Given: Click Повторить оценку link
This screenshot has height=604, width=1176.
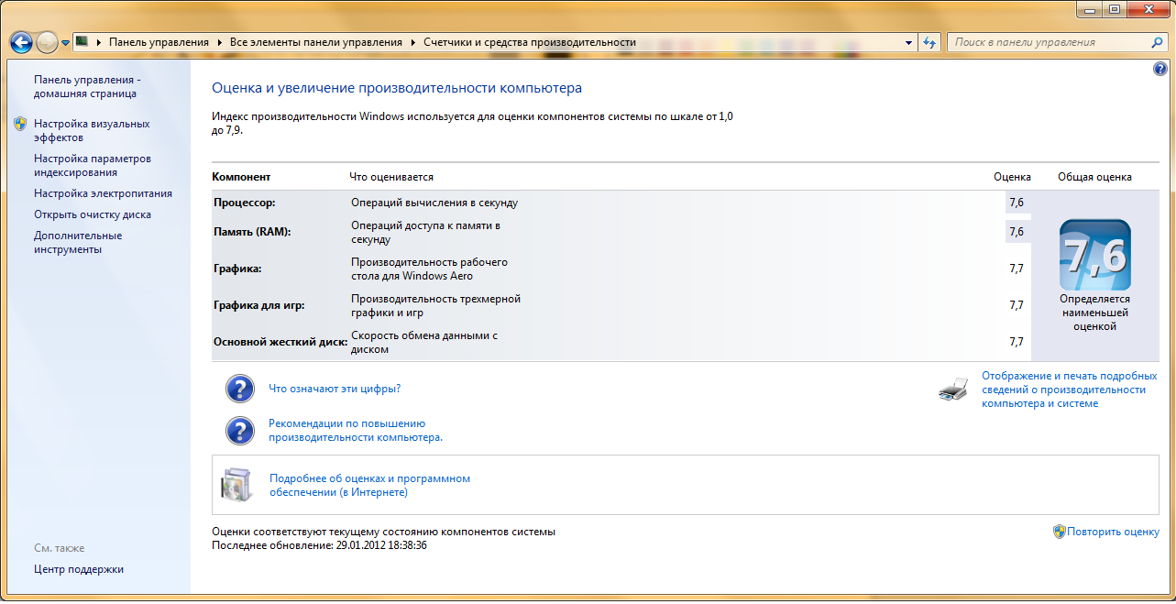Looking at the screenshot, I should tap(1114, 532).
